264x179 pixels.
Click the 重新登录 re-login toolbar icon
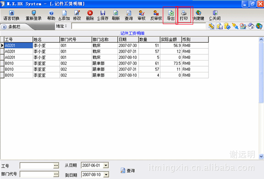click(x=33, y=15)
